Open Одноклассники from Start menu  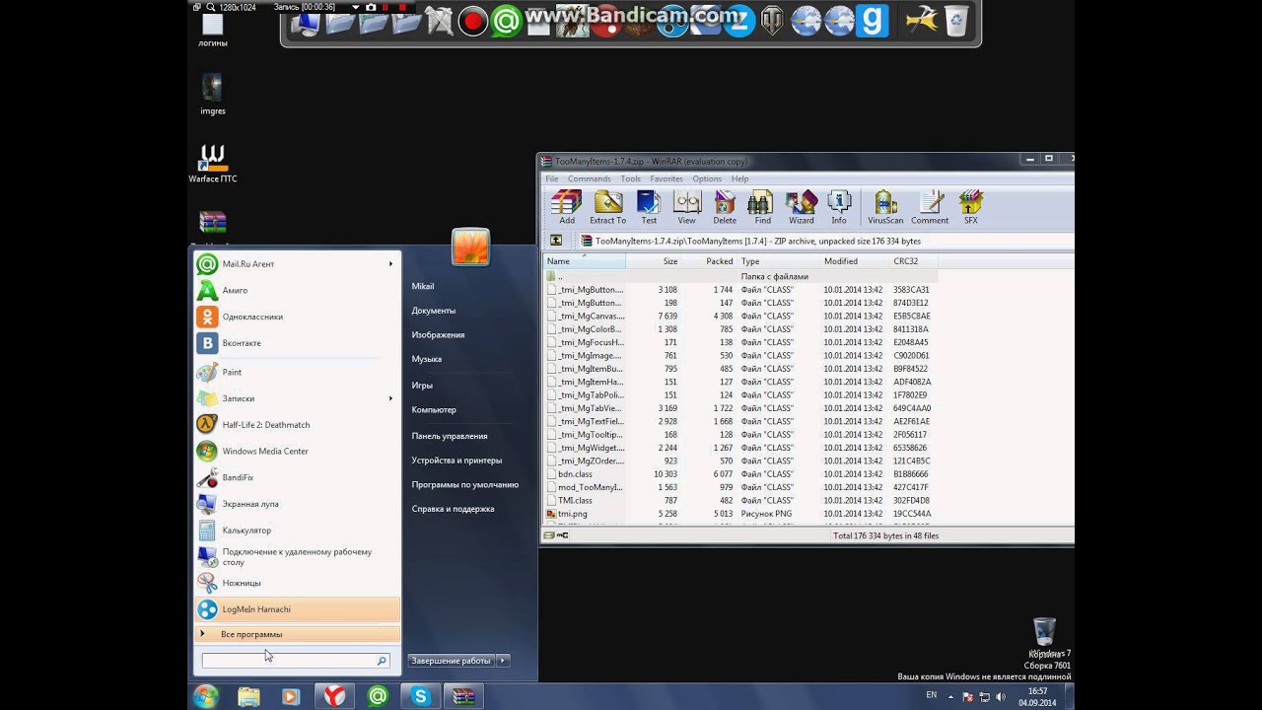coord(296,317)
